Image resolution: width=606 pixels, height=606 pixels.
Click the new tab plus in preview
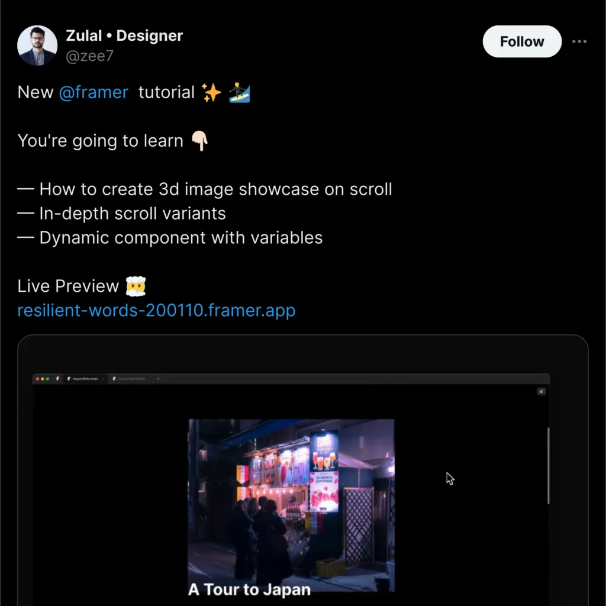158,379
